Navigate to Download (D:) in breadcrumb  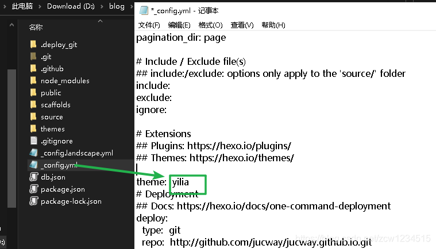[x=71, y=6]
